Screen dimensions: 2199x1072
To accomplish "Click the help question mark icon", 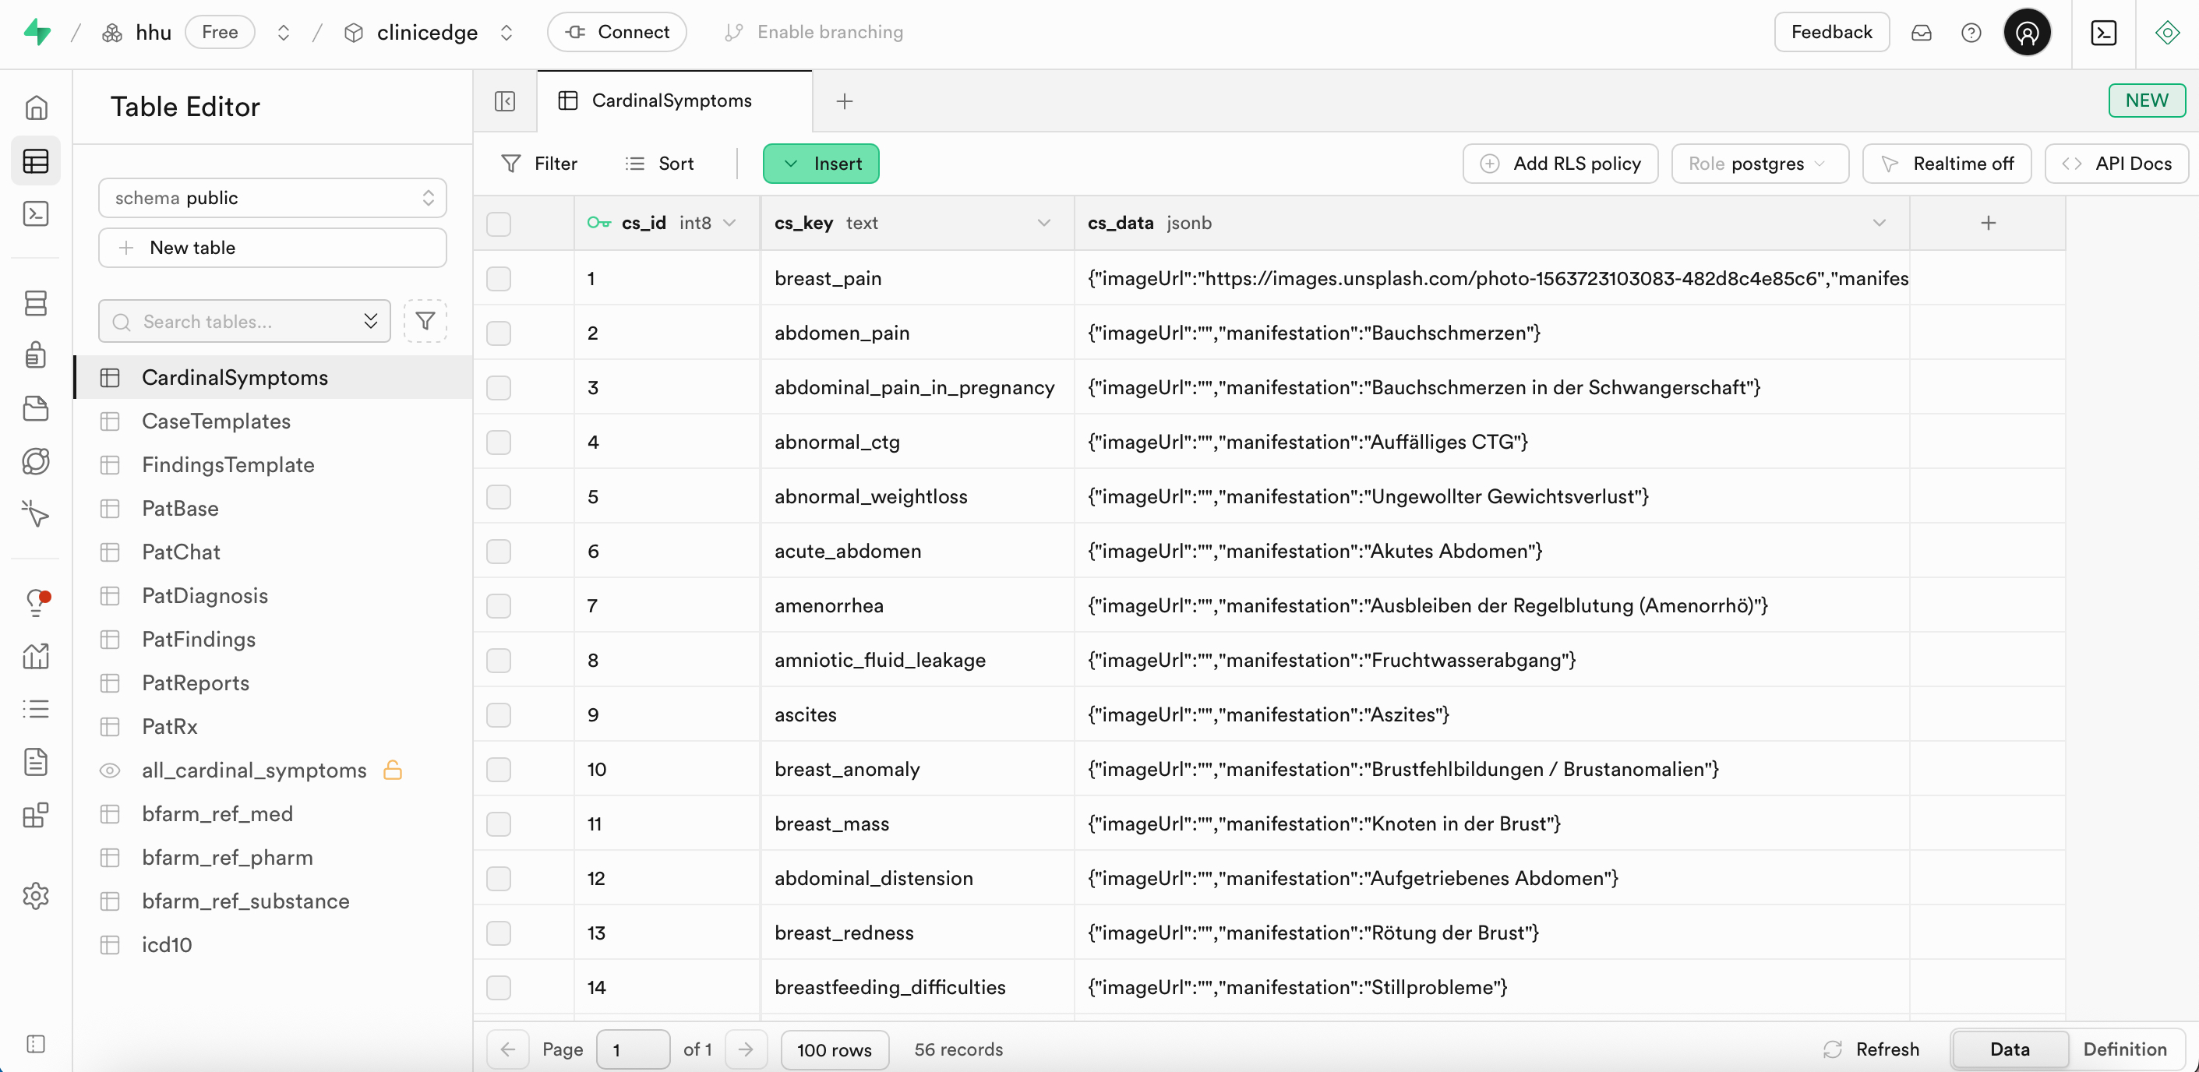I will 1970,33.
